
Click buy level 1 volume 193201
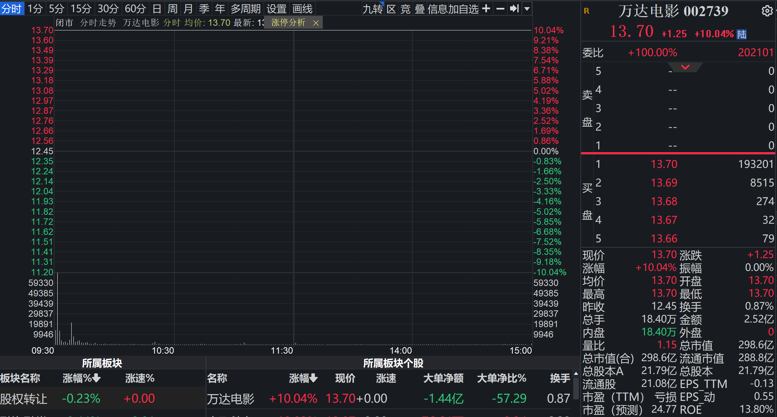tap(756, 164)
